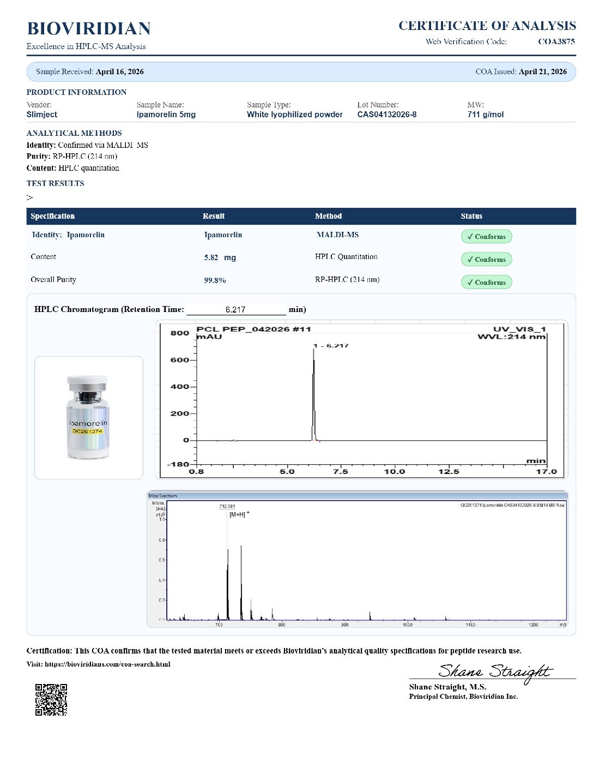Select the Identity: Ipamorelin specification cell
593x768 pixels.
point(68,235)
